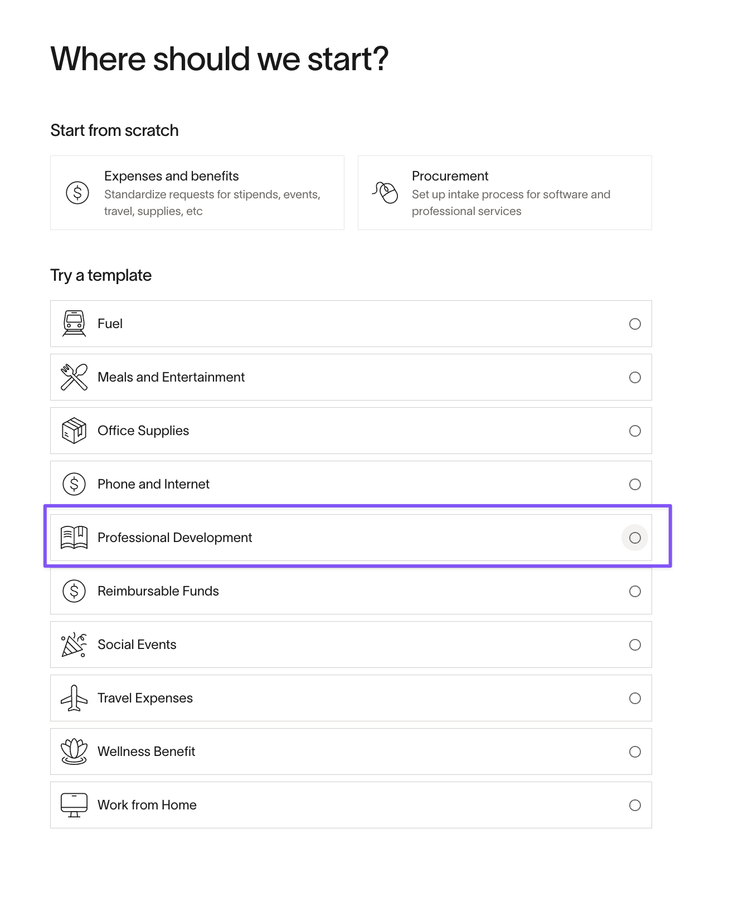Select the Professional Development radio button
Screen dimensions: 729x898
(x=635, y=538)
